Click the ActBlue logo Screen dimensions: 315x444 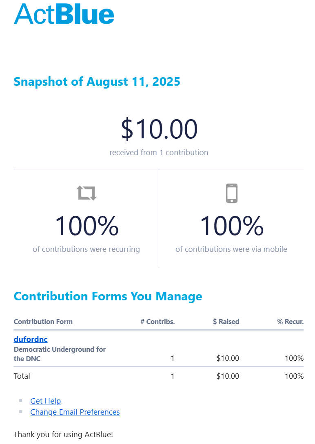pos(64,14)
